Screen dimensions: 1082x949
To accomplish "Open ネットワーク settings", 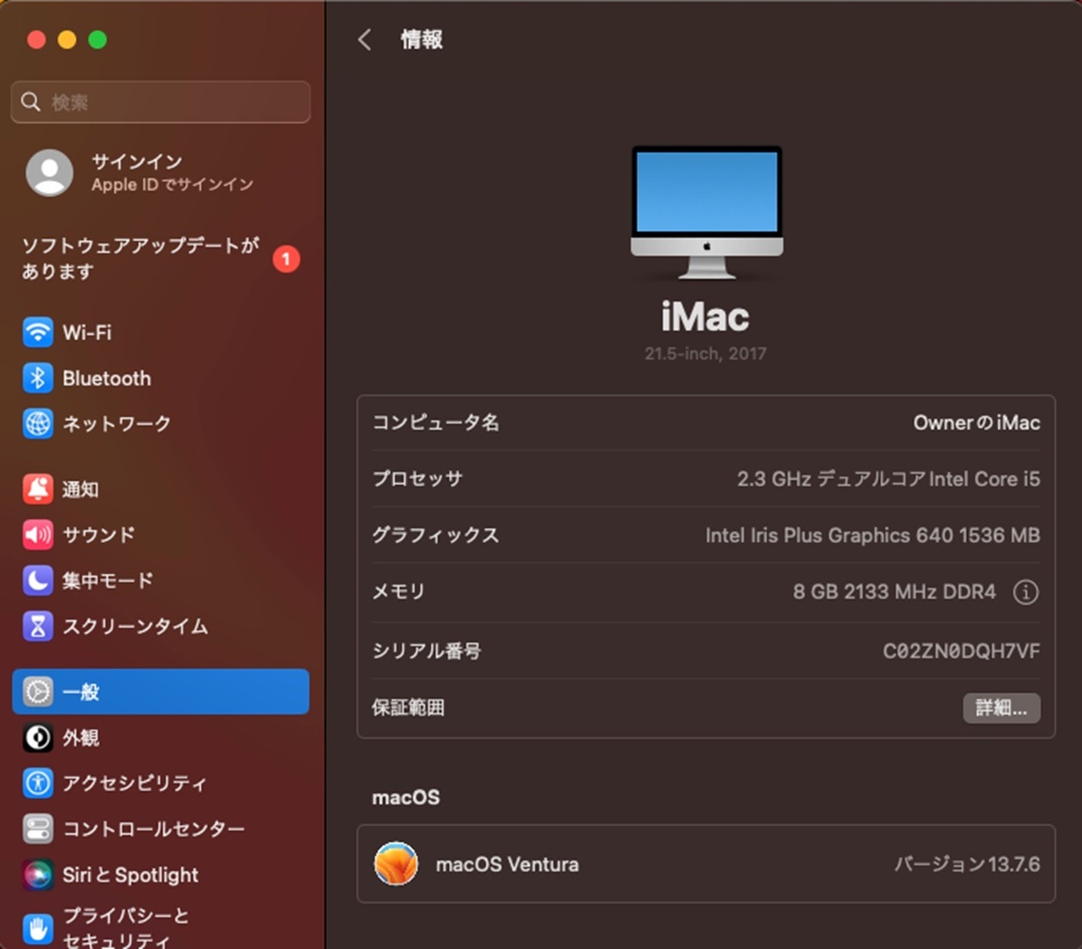I will 117,423.
